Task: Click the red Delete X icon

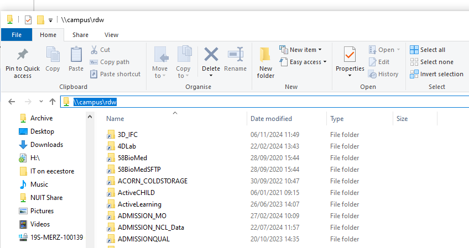Action: click(x=211, y=55)
